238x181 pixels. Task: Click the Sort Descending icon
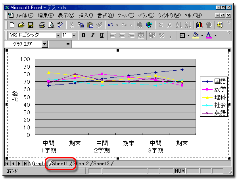(x=188, y=25)
